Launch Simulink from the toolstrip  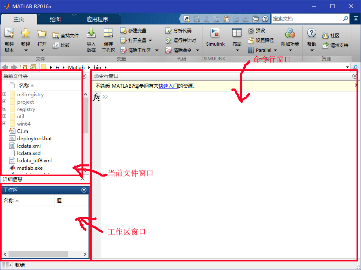(215, 38)
